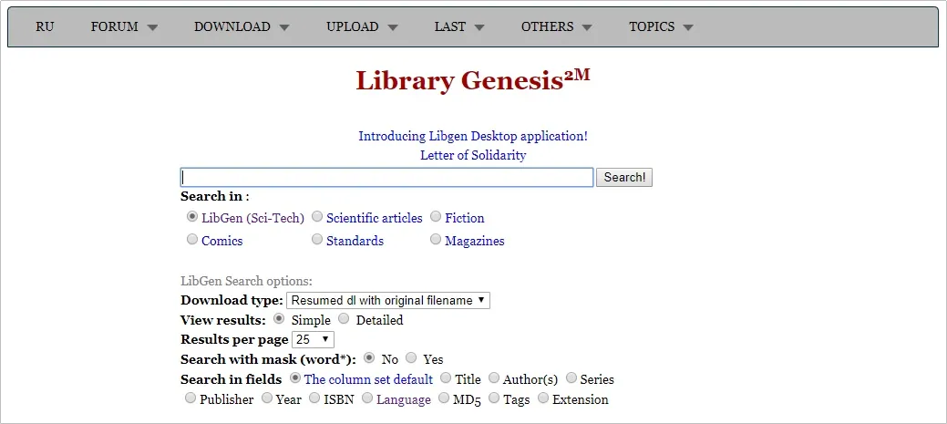Open the Magazines link text

475,241
